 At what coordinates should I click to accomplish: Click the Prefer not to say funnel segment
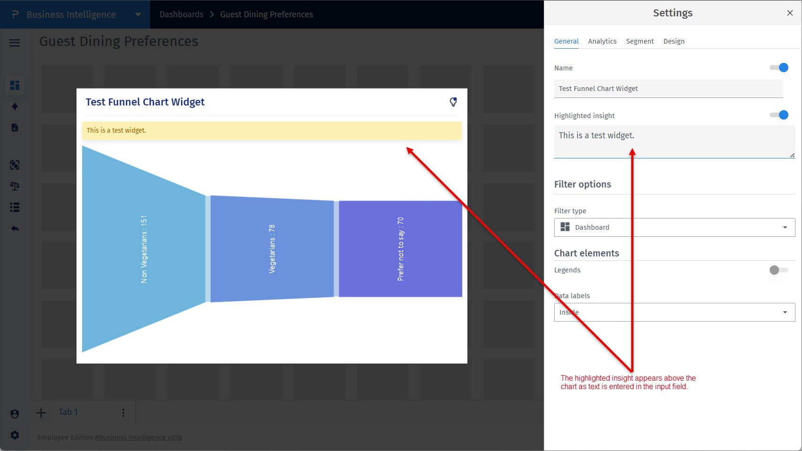[x=400, y=249]
